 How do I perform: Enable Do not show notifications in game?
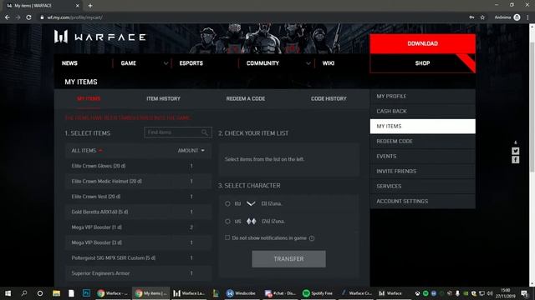coord(227,237)
